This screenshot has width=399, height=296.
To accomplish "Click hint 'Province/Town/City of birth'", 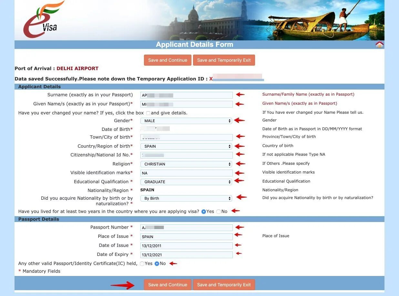I will click(x=289, y=137).
